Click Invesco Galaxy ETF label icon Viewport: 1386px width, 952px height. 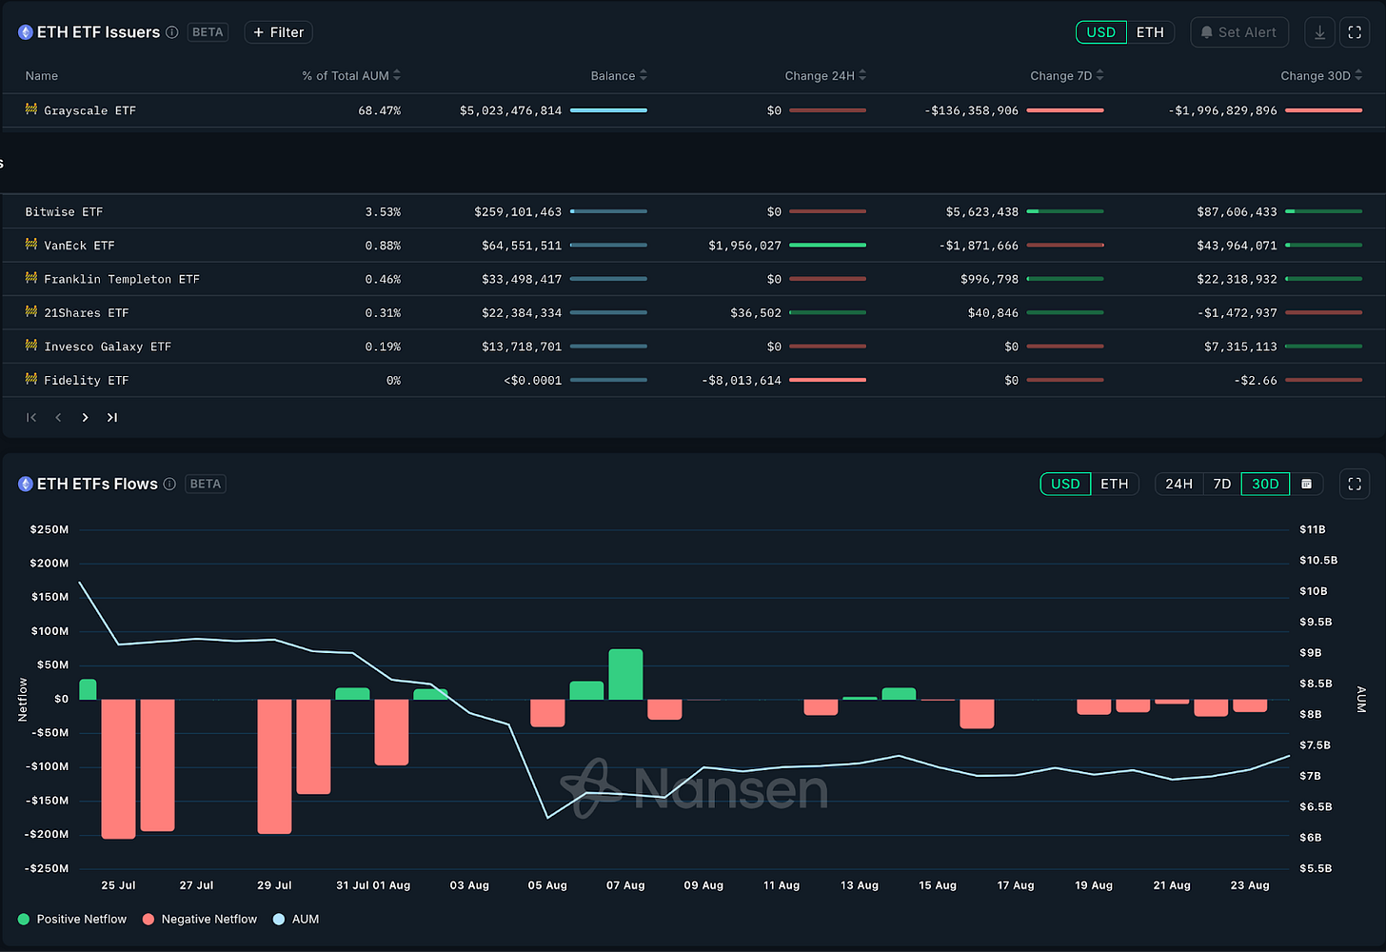[31, 346]
